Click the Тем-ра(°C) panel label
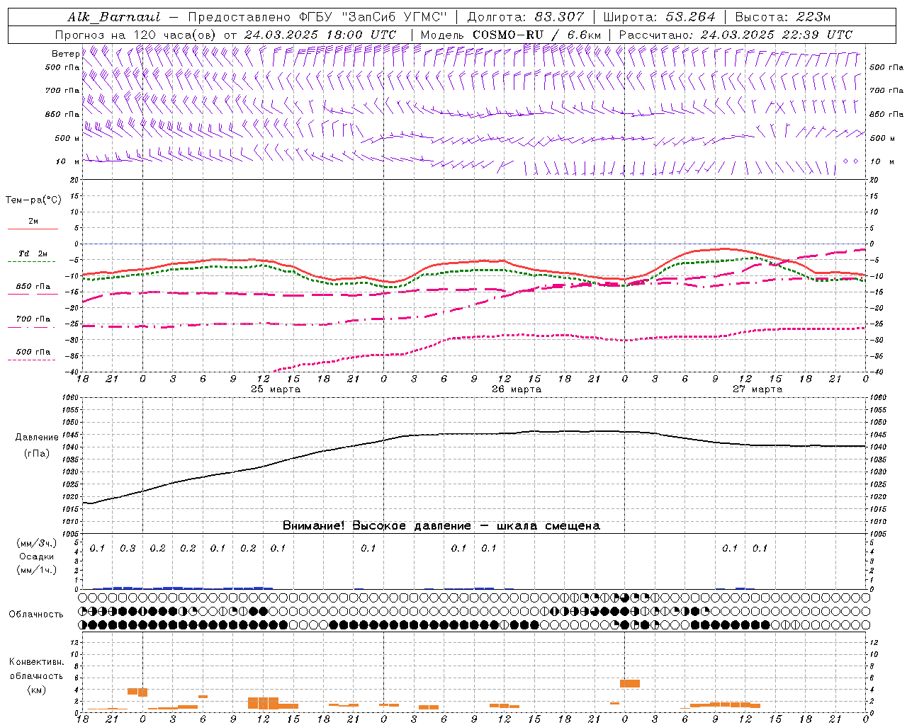The height and width of the screenshot is (725, 907). [33, 200]
